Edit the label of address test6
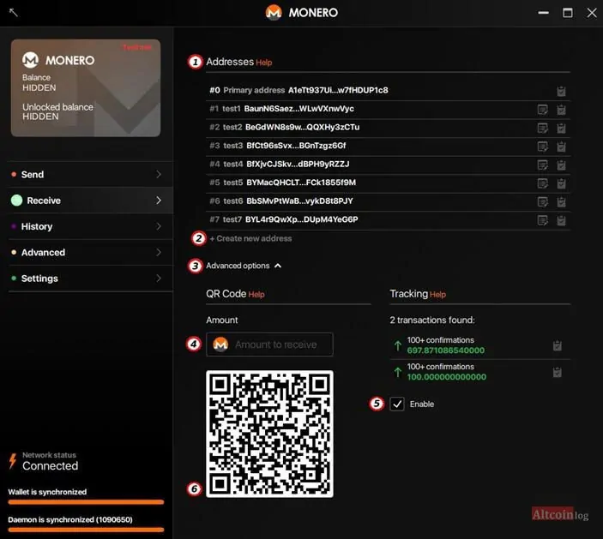The height and width of the screenshot is (539, 603). click(543, 202)
